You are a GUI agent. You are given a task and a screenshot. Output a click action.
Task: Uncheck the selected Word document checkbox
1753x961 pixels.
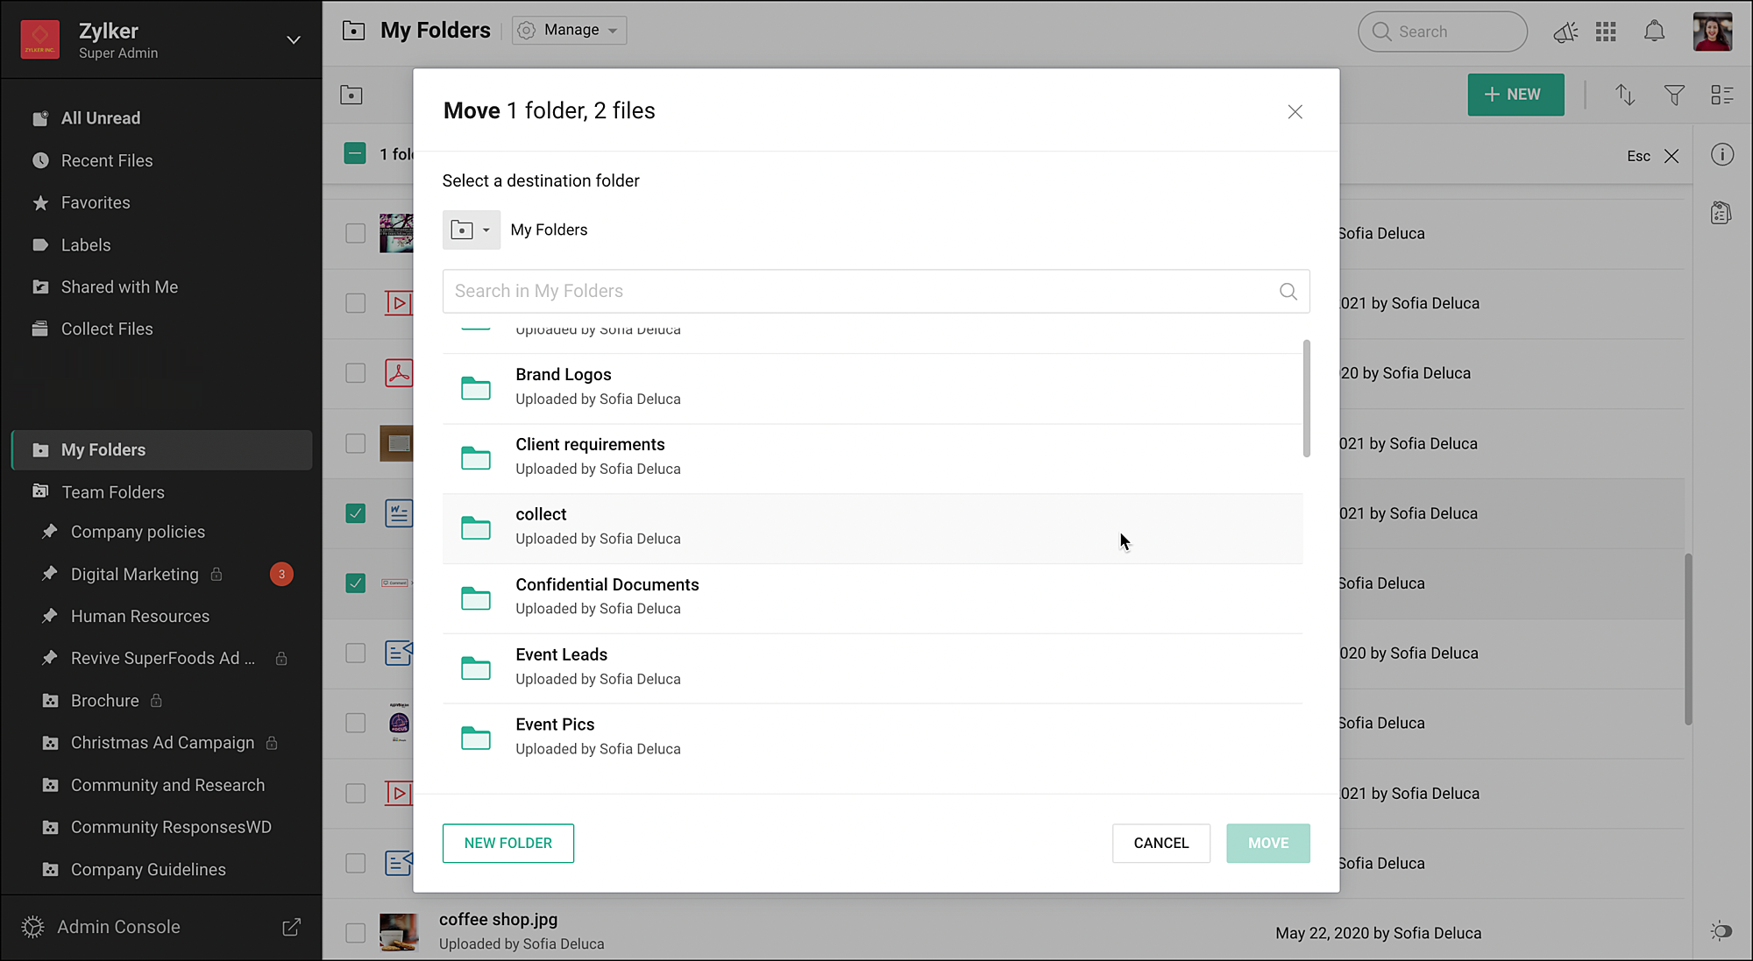(355, 513)
